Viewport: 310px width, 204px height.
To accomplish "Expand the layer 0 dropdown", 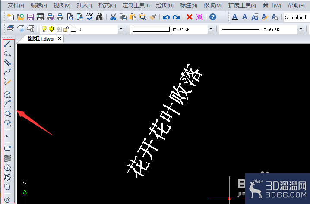I will click(x=121, y=29).
